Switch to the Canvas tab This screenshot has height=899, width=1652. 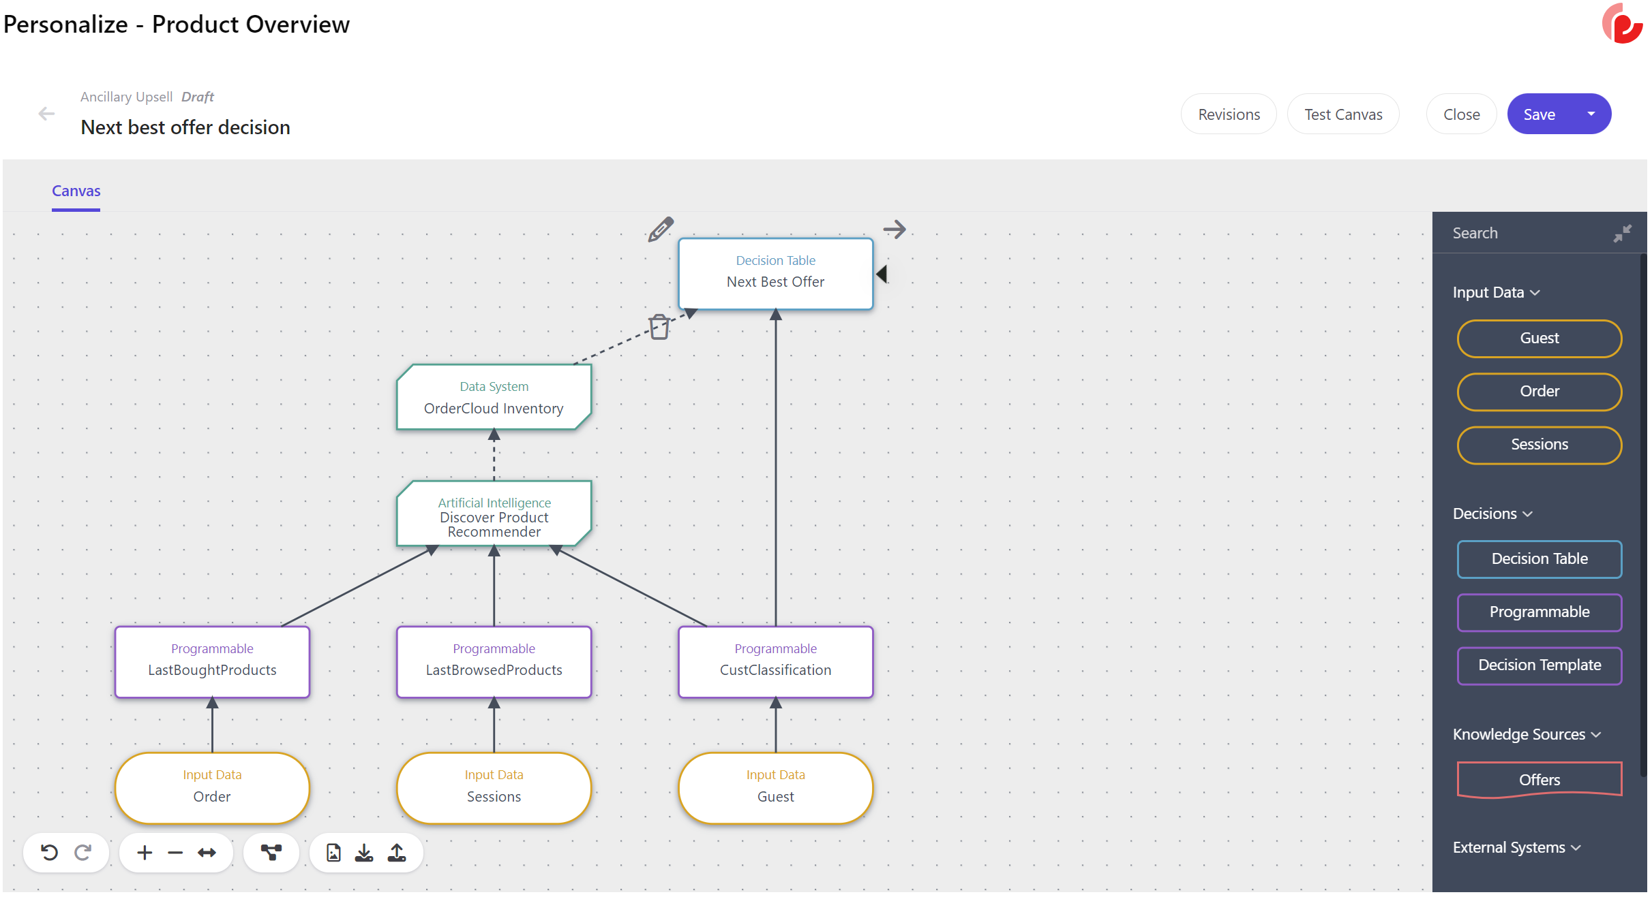(x=76, y=191)
